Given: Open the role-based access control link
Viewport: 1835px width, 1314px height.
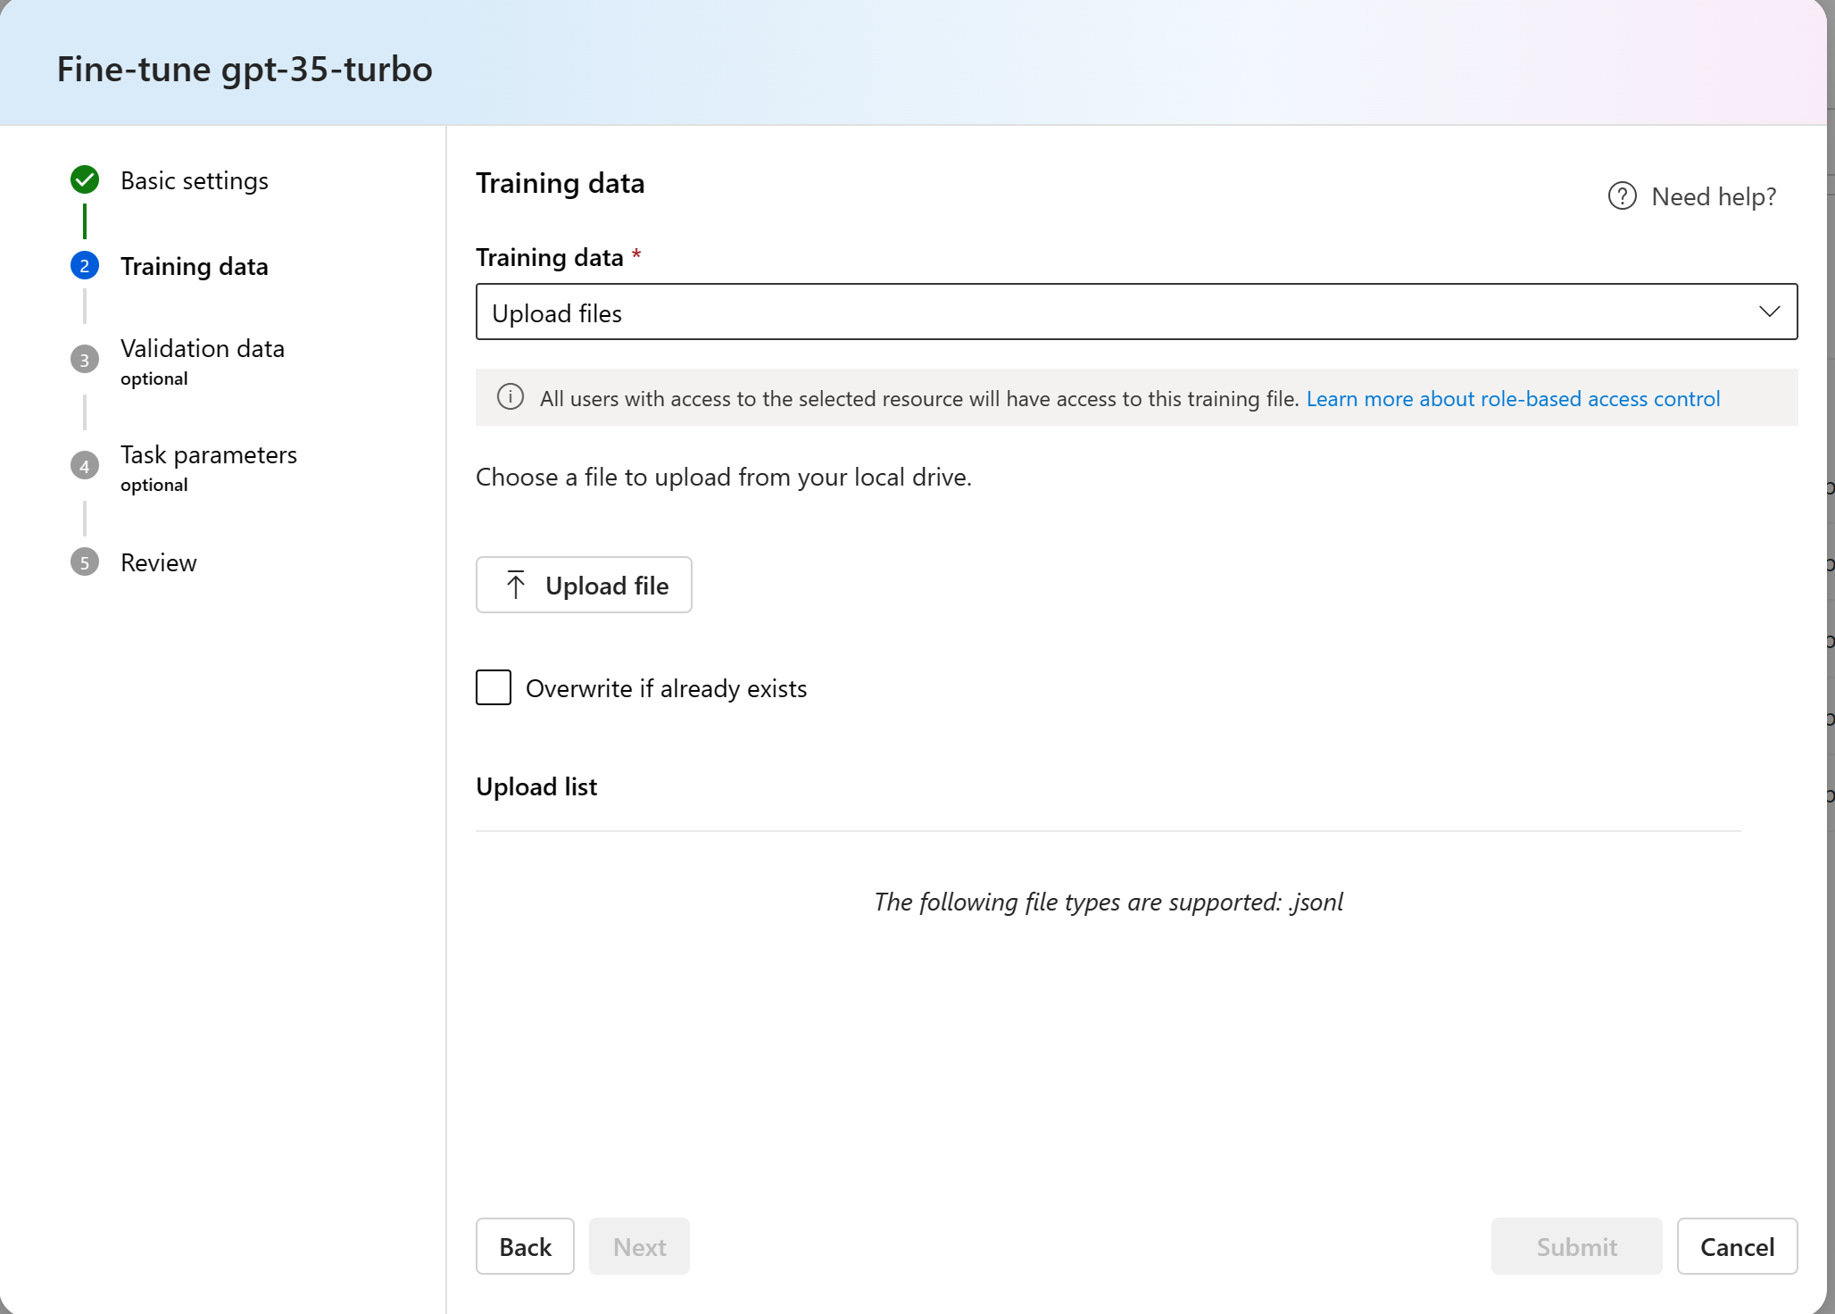Looking at the screenshot, I should (1513, 398).
